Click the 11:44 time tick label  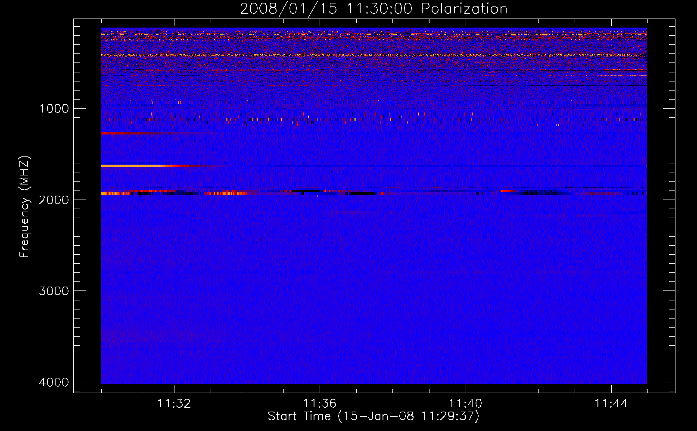tap(611, 404)
